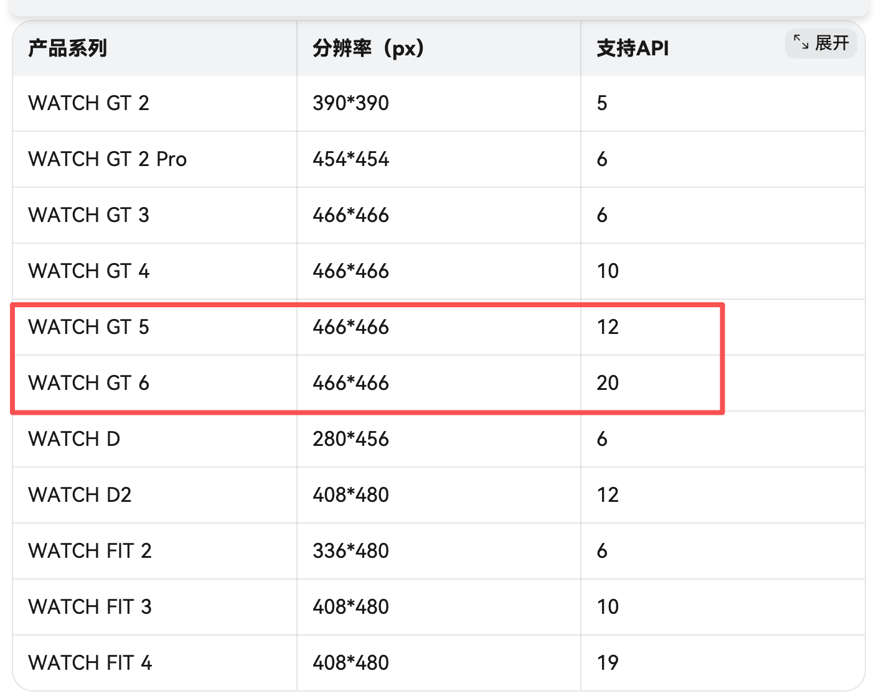Select the 336*480 resolution value
Viewport: 879px width, 699px height.
[x=351, y=551]
